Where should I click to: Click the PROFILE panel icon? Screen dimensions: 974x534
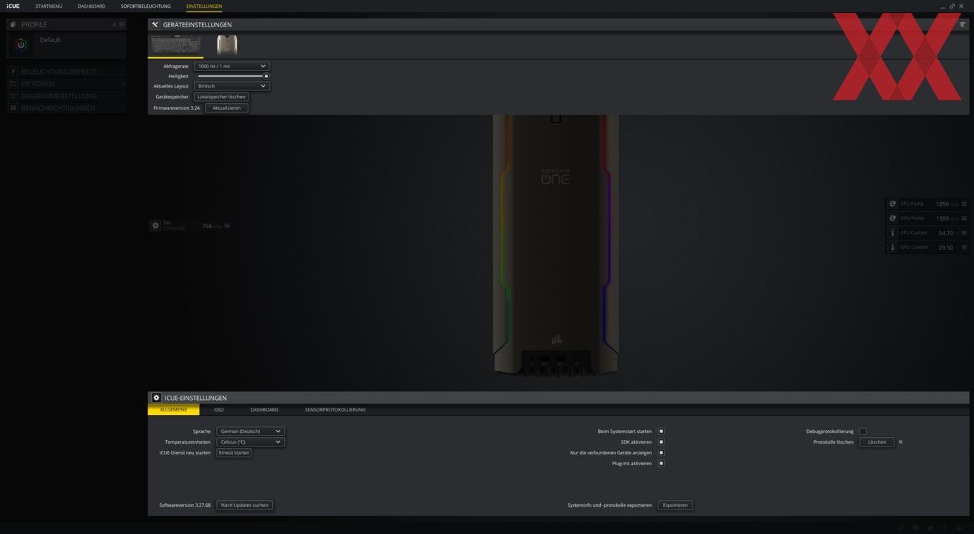pos(13,24)
